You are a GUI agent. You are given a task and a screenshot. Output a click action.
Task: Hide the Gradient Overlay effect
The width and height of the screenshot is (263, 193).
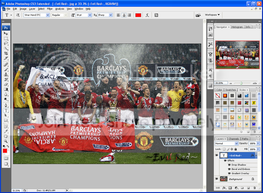pyautogui.click(x=229, y=173)
